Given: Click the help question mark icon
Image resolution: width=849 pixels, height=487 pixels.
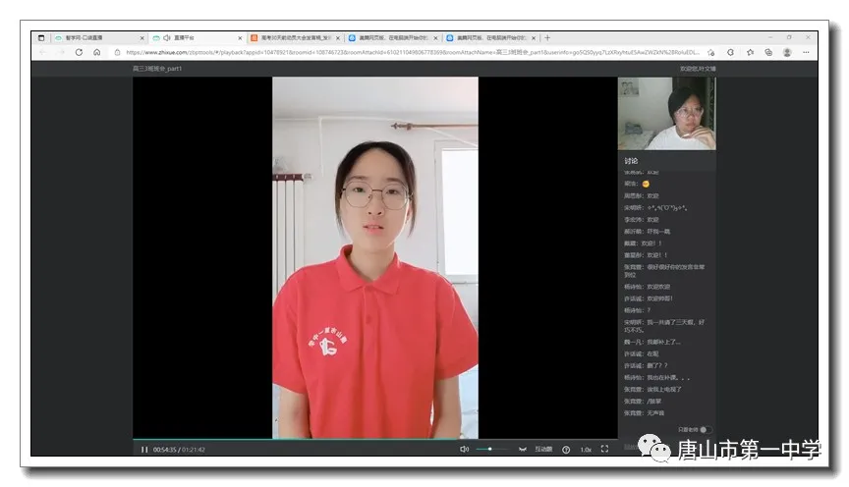Looking at the screenshot, I should [566, 450].
